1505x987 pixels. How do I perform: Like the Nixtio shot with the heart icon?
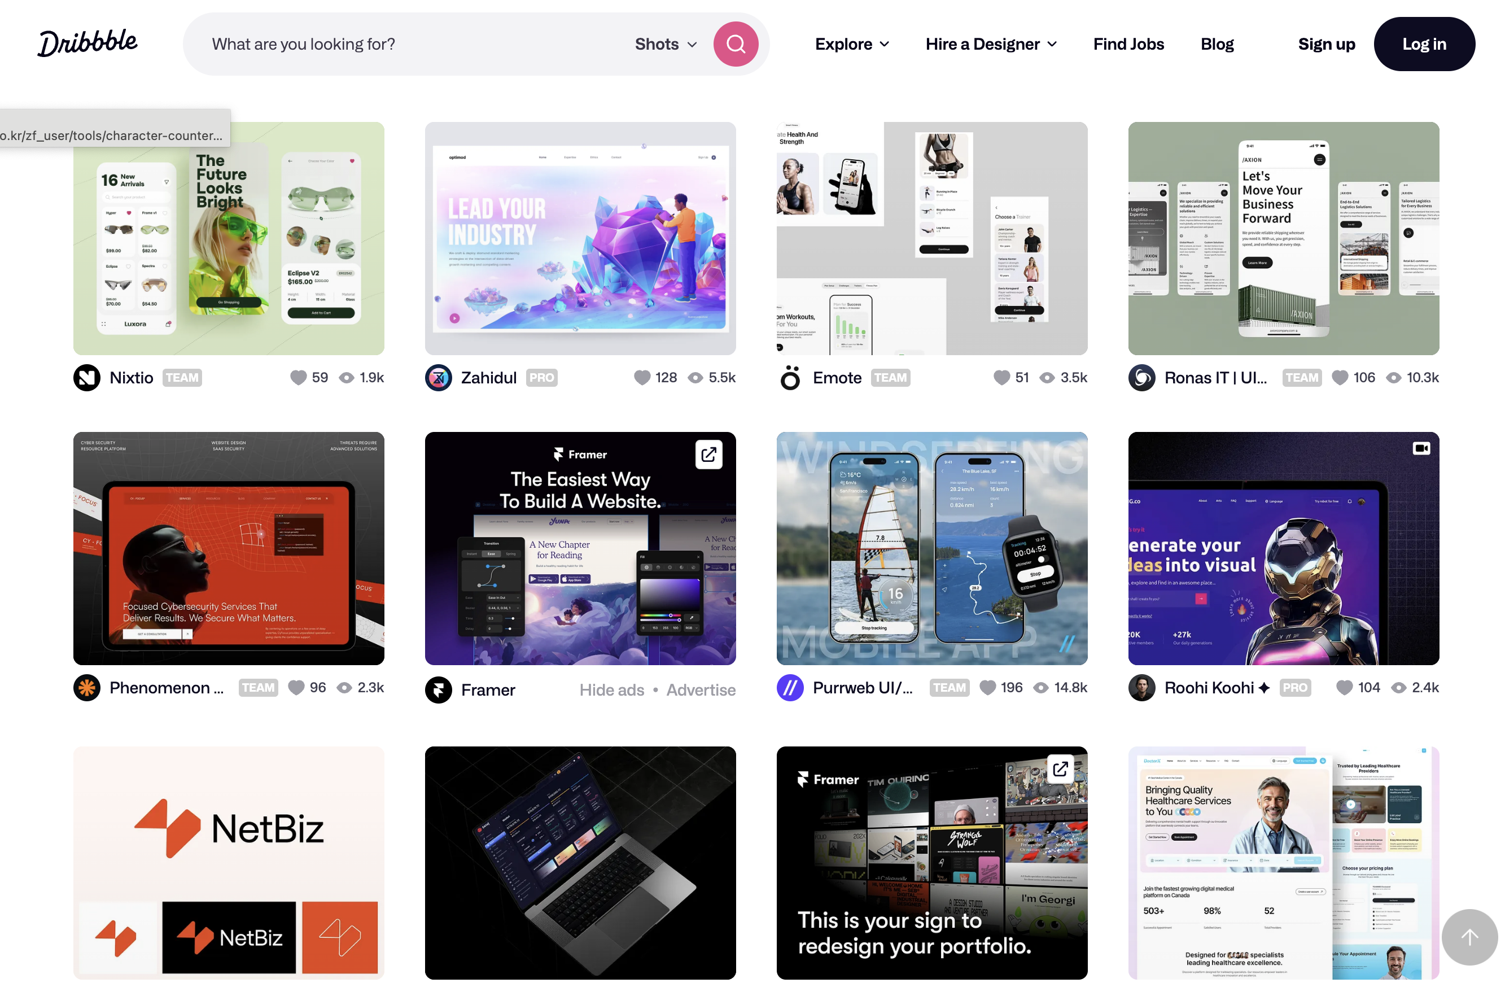click(x=299, y=377)
